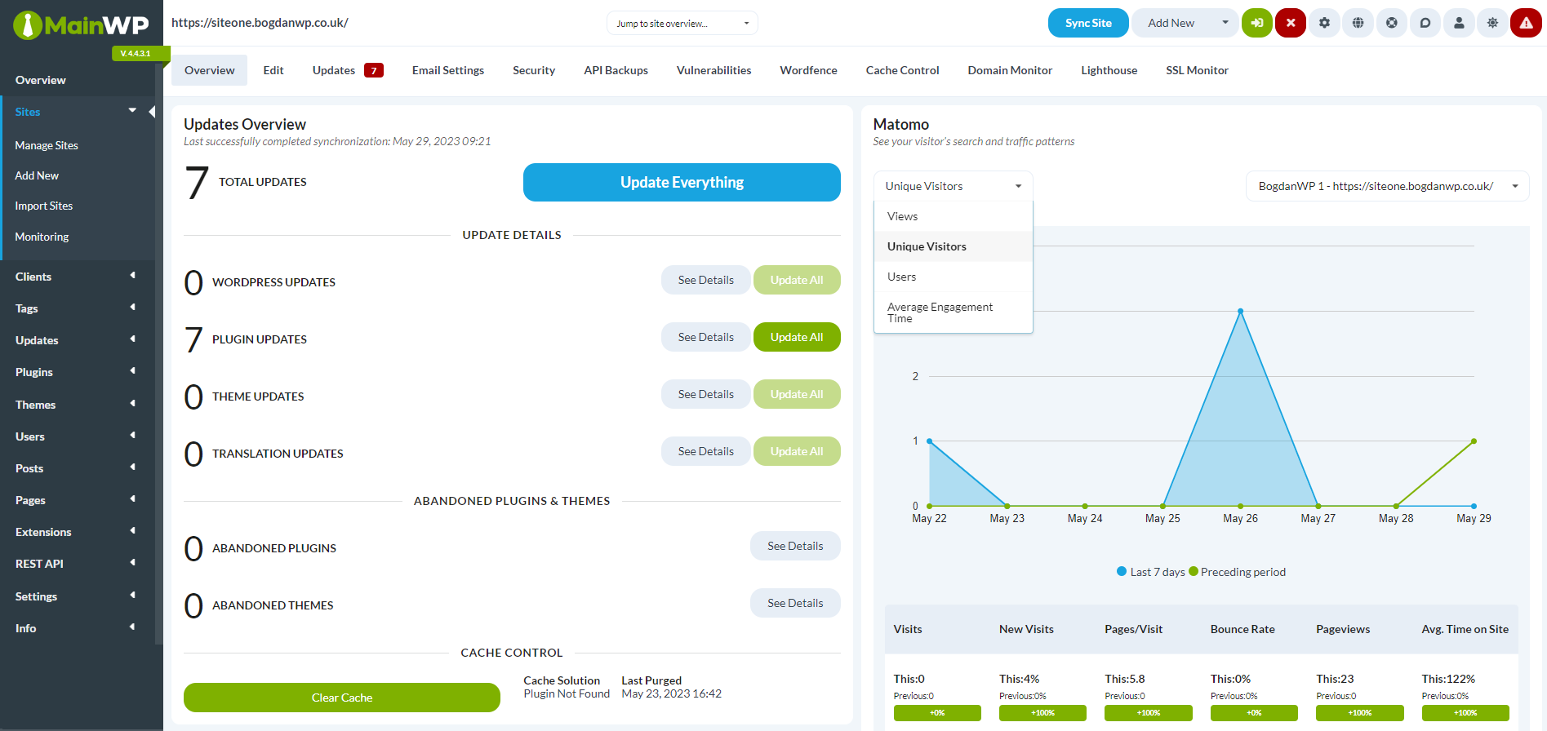The image size is (1547, 731).
Task: Expand Plugins in the sidebar
Action: [132, 371]
